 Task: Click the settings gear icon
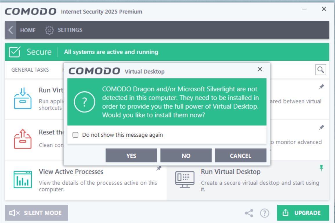click(49, 30)
